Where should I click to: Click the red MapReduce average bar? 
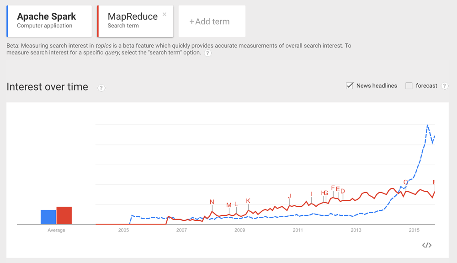point(64,215)
